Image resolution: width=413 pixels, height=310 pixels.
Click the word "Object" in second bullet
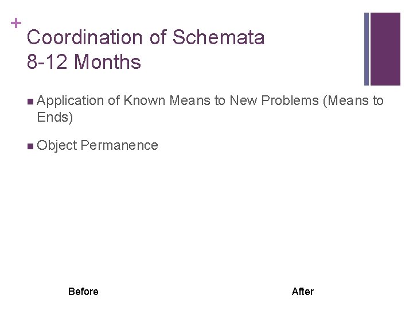click(x=57, y=146)
